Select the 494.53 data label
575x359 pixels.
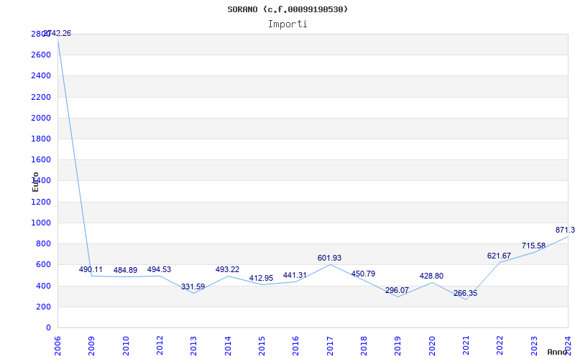[x=159, y=270]
